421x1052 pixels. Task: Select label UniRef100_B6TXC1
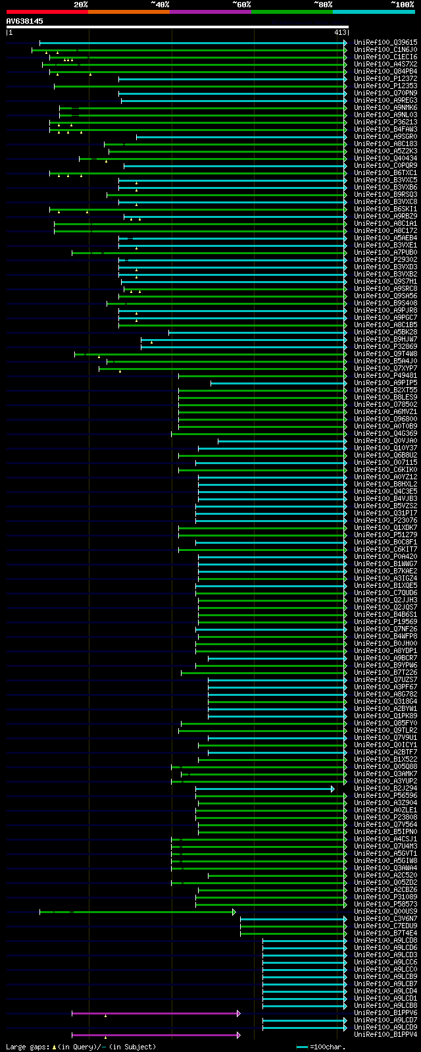pyautogui.click(x=385, y=172)
